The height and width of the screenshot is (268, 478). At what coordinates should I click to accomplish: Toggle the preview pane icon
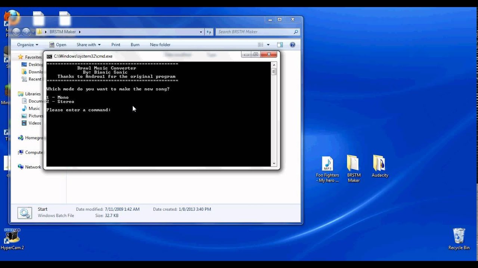click(x=280, y=45)
